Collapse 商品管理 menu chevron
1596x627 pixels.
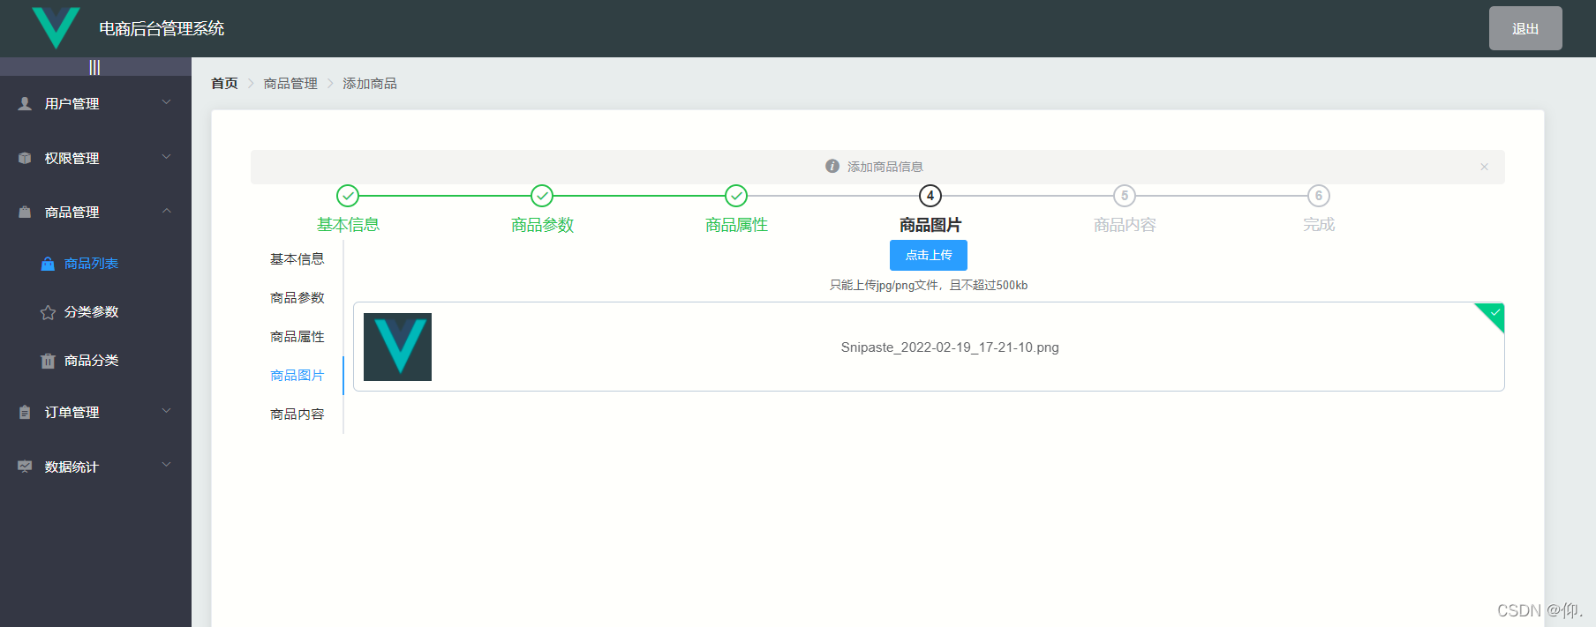[166, 211]
